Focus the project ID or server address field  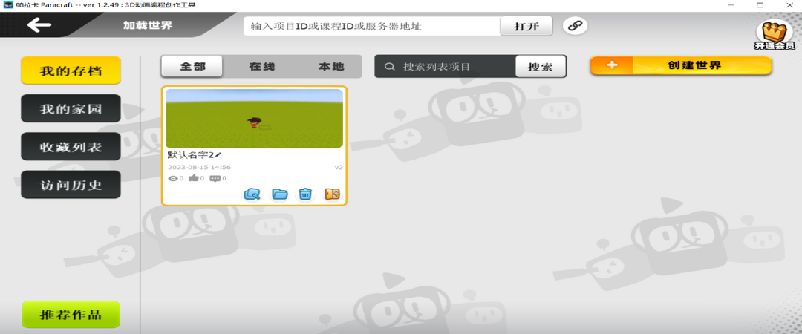372,27
